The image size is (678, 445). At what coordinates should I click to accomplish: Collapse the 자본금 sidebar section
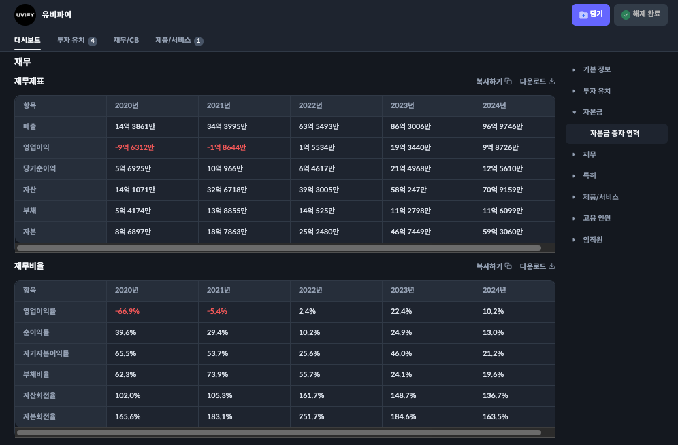pos(592,112)
